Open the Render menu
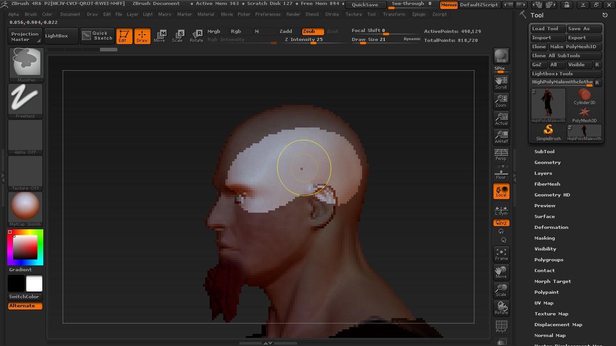Viewport: 616px width, 346px height. [293, 14]
